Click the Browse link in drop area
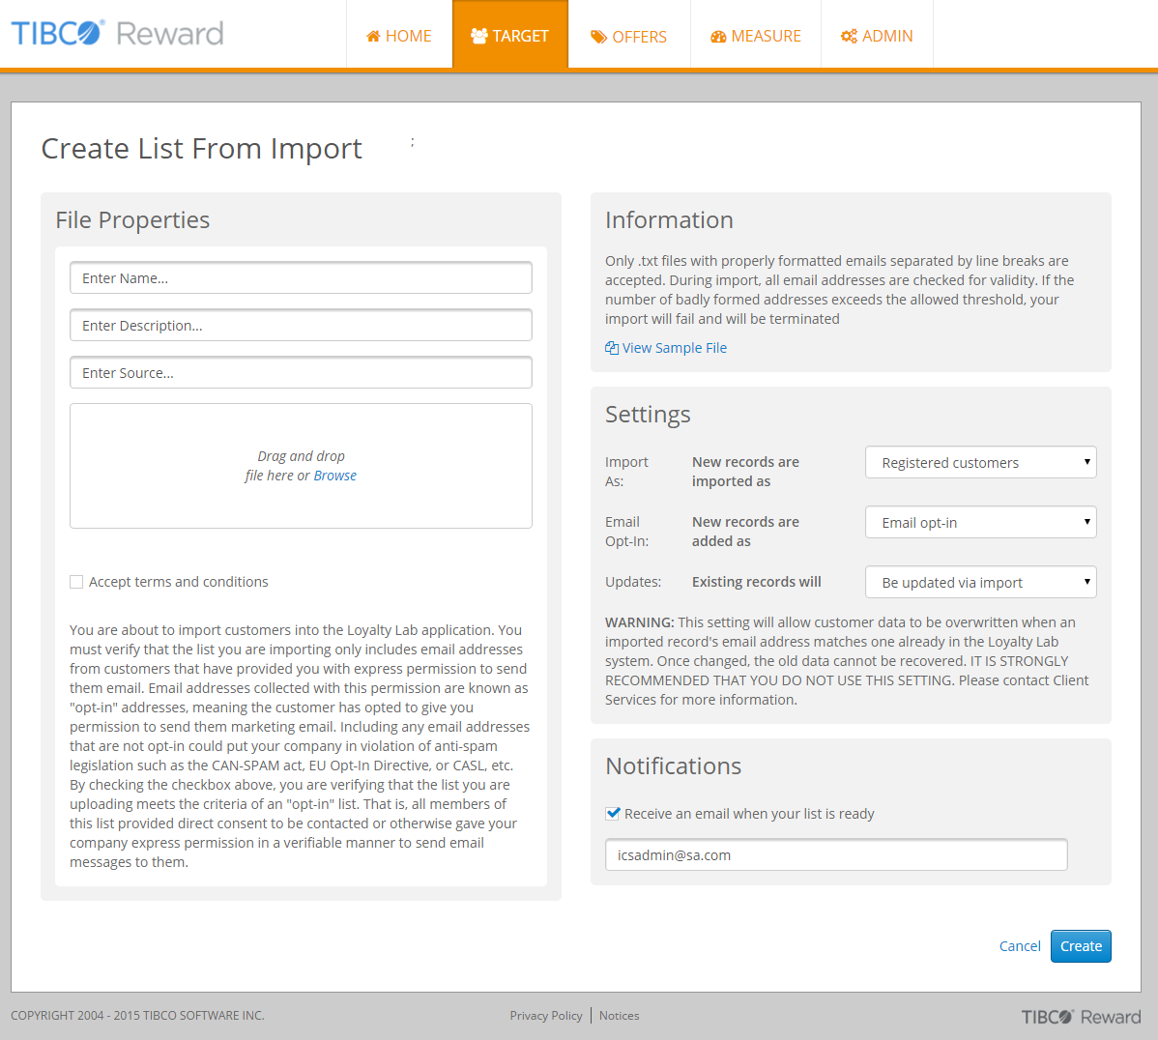The image size is (1158, 1040). pos(335,476)
